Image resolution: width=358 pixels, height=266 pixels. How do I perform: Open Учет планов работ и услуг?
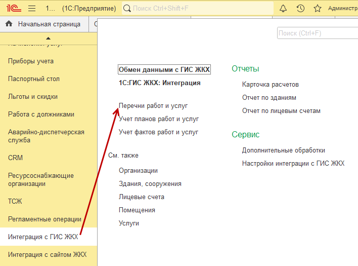coord(159,119)
